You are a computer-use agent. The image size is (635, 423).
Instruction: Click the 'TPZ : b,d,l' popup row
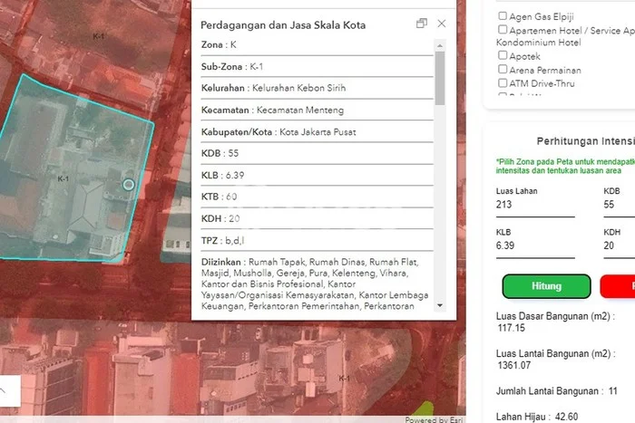[317, 241]
